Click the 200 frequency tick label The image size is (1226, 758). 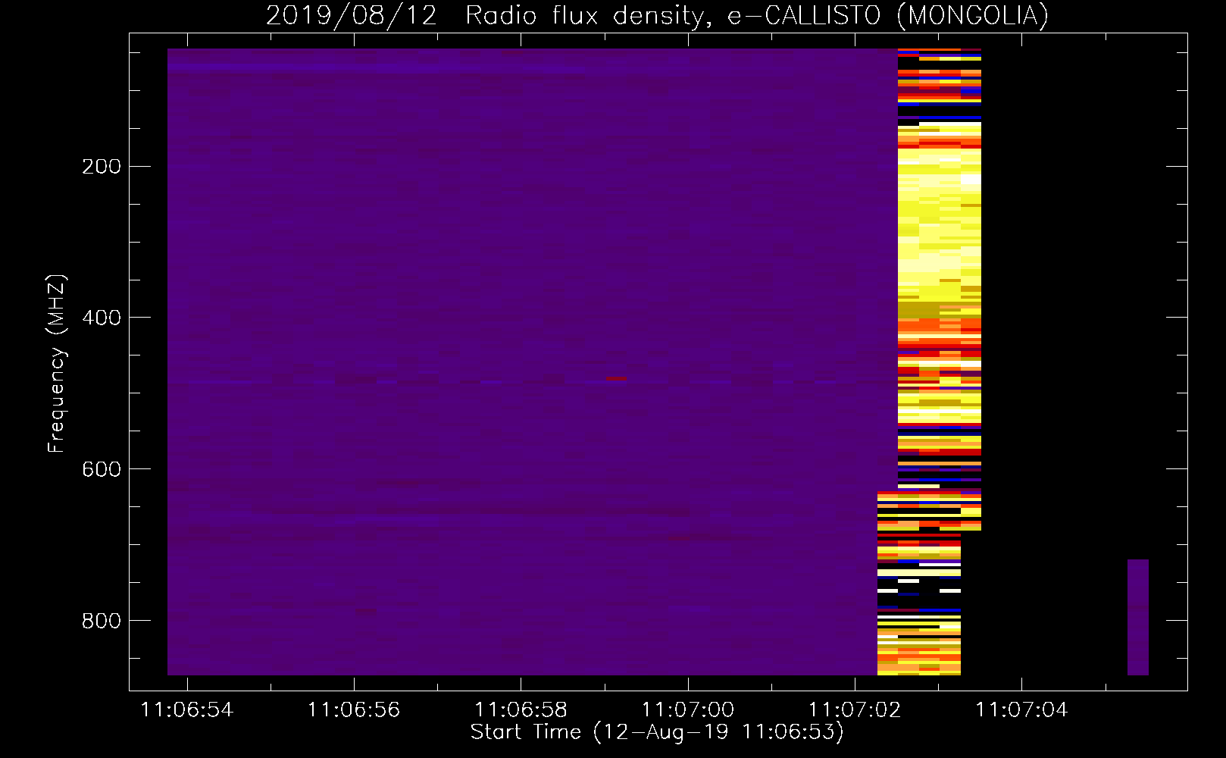click(102, 167)
